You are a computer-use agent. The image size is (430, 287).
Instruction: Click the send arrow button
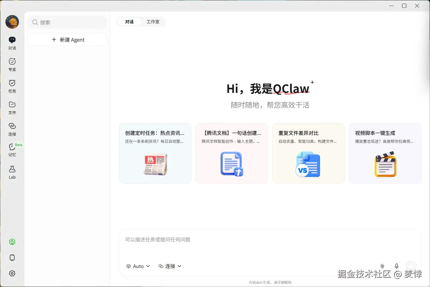411,266
